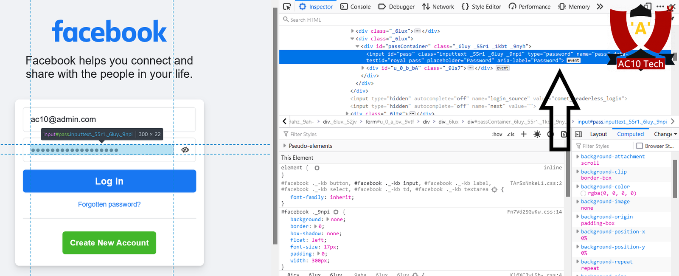
Task: Click the background-color swatch circle
Action: coord(584,194)
